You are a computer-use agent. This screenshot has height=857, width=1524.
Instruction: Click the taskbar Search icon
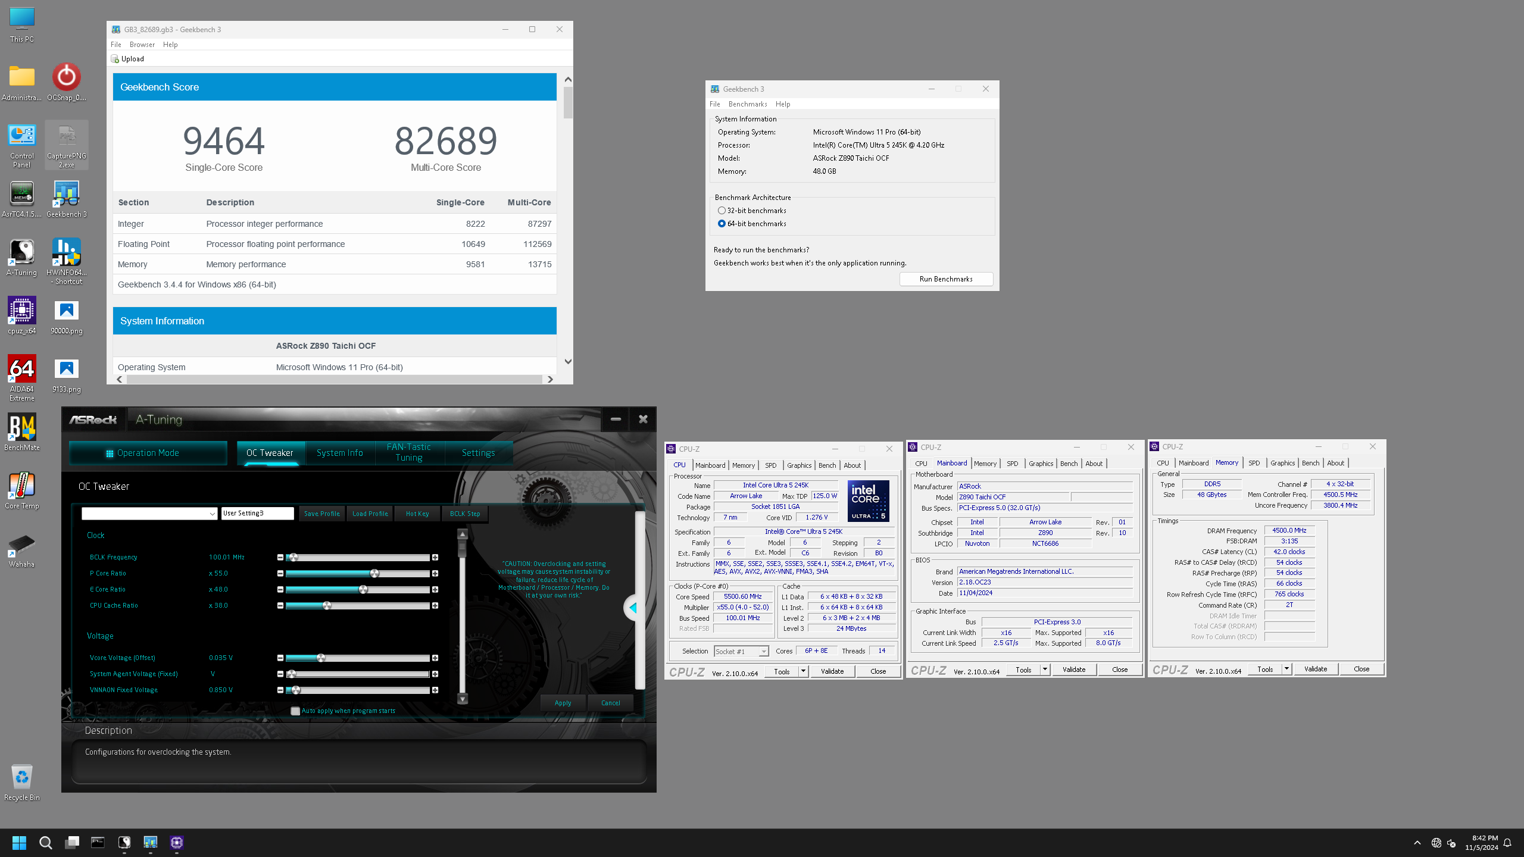click(46, 843)
